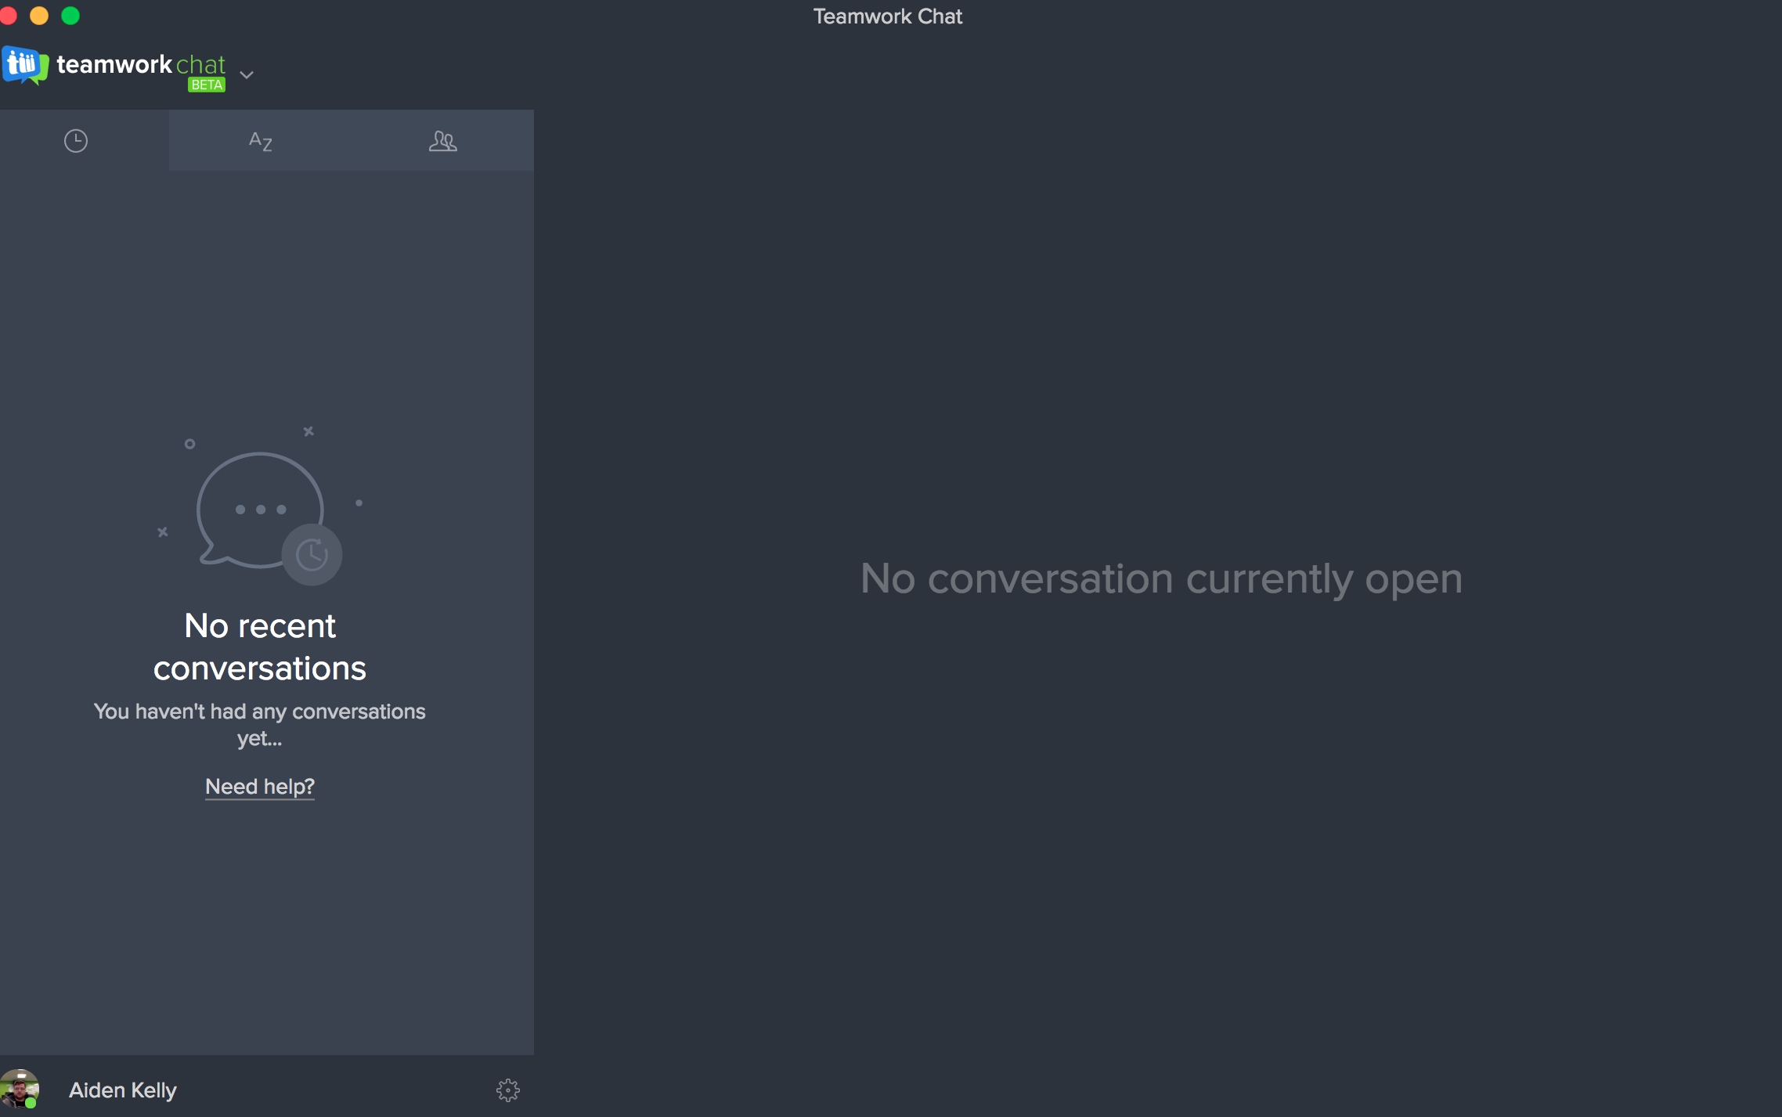Click the 'teamwork chat' wordmark text
Image resolution: width=1782 pixels, height=1117 pixels.
(x=141, y=64)
